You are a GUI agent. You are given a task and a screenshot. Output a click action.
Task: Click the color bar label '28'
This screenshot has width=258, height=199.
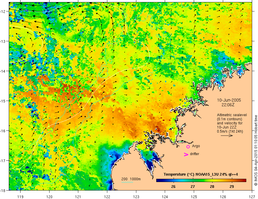(212, 186)
